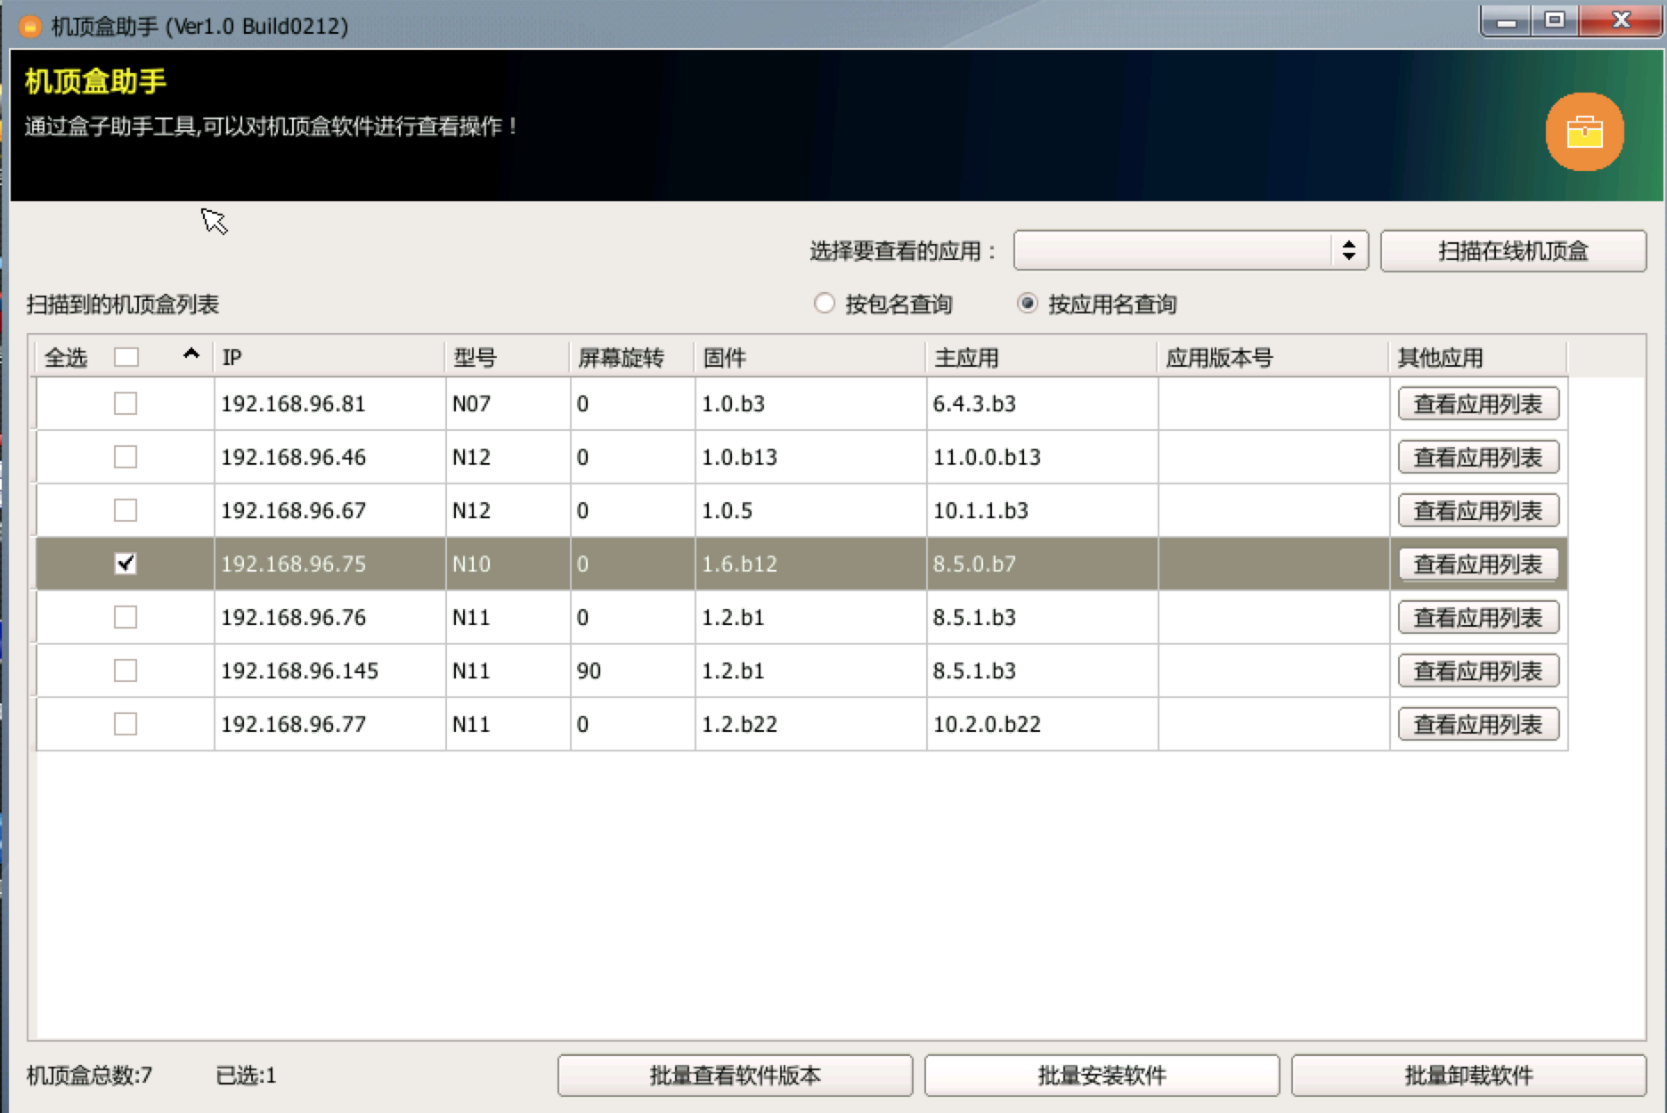1667x1113 pixels.
Task: Check the box for 192.168.96.145
Action: pos(126,670)
